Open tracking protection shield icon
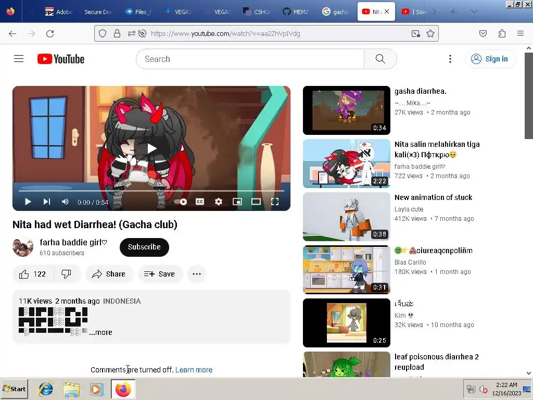 click(x=103, y=33)
